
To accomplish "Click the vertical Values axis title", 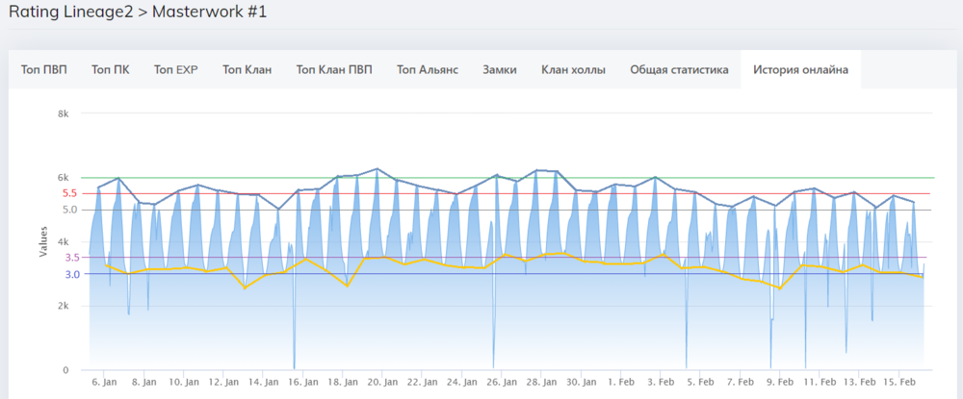I will click(x=43, y=241).
